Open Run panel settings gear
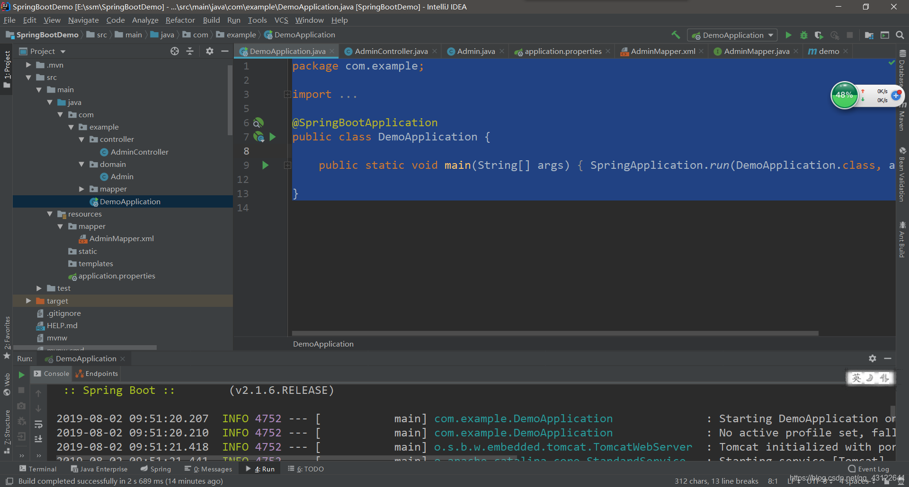The image size is (909, 487). [x=873, y=358]
